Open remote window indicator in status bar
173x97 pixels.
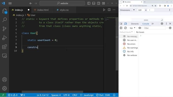click(3, 95)
